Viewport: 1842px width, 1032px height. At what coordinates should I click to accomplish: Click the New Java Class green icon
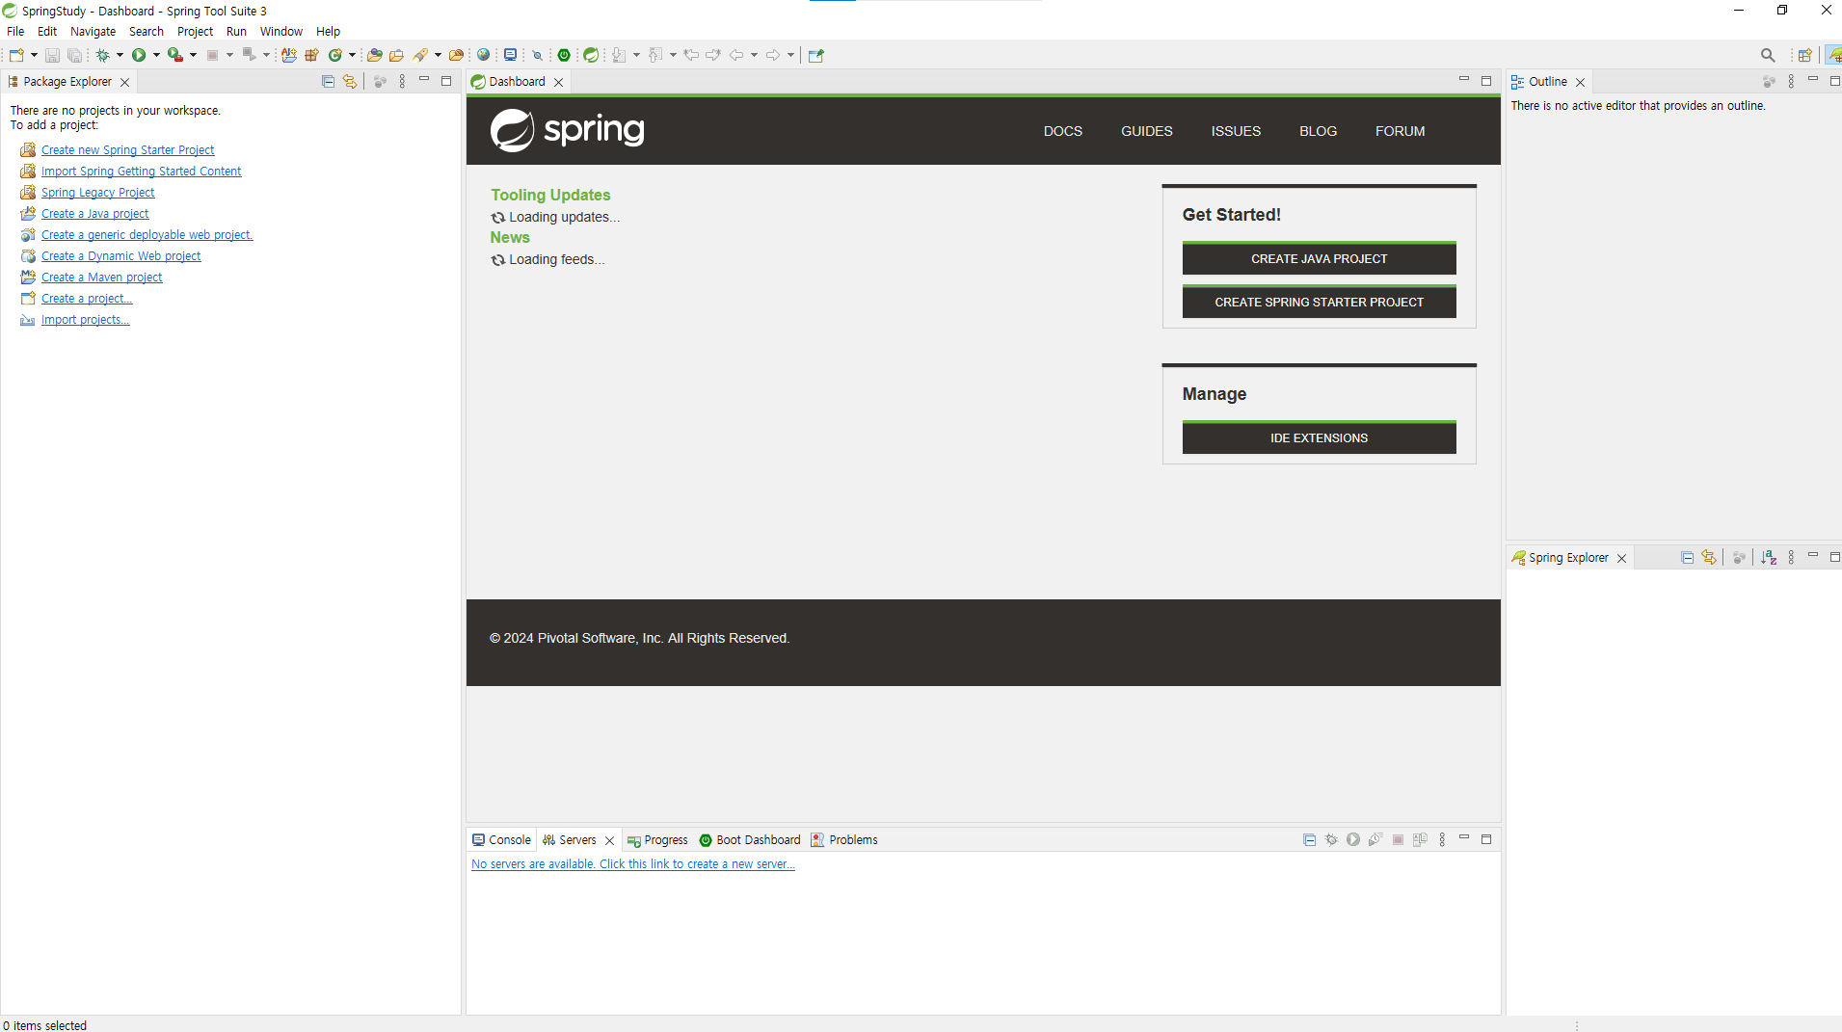[x=335, y=55]
